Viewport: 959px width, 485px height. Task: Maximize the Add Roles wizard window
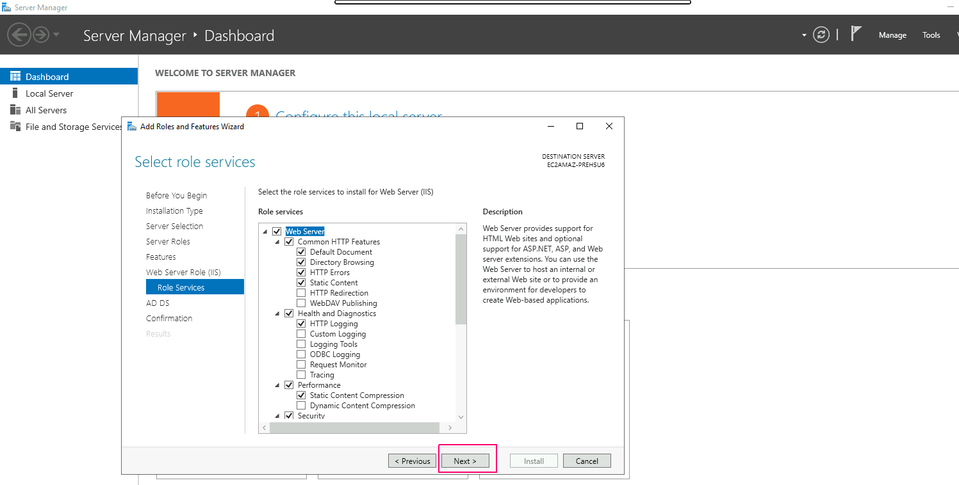coord(579,126)
